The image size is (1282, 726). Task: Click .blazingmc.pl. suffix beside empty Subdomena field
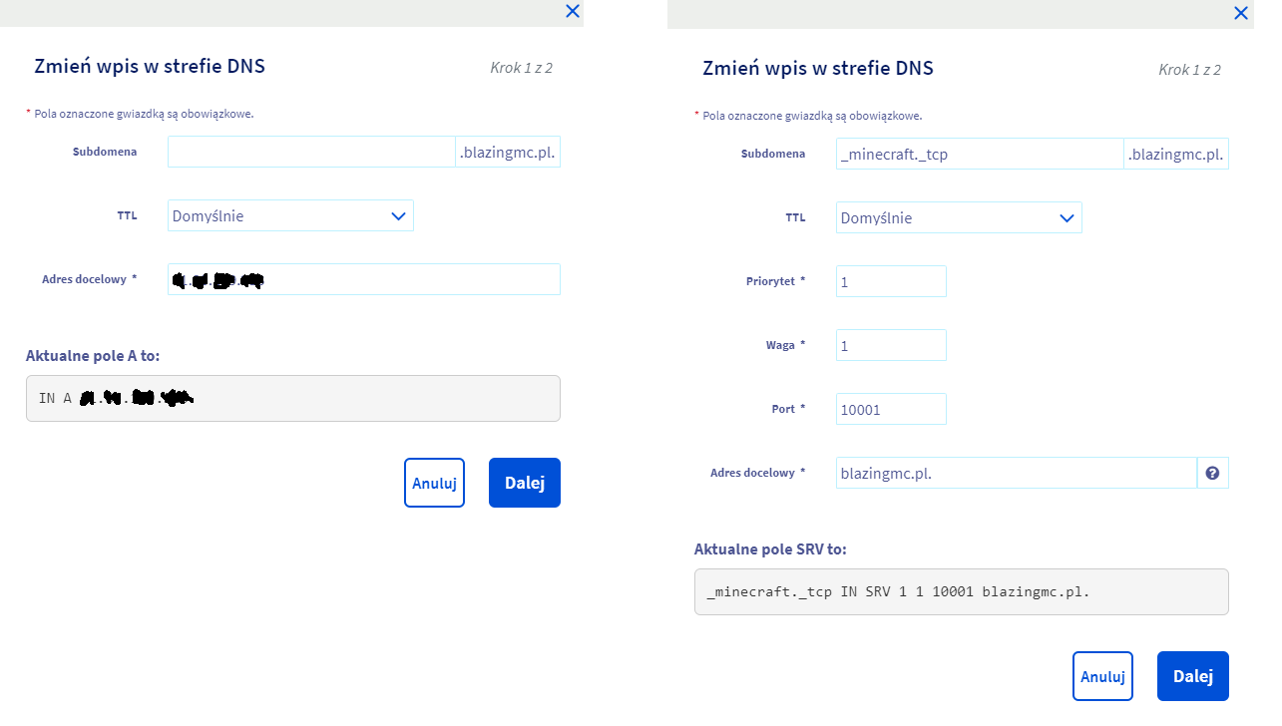pos(508,153)
